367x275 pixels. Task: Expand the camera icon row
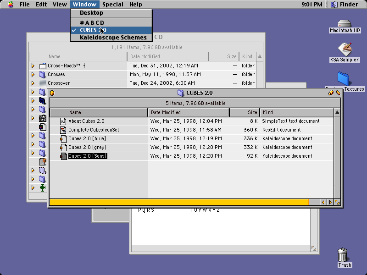coord(33,118)
